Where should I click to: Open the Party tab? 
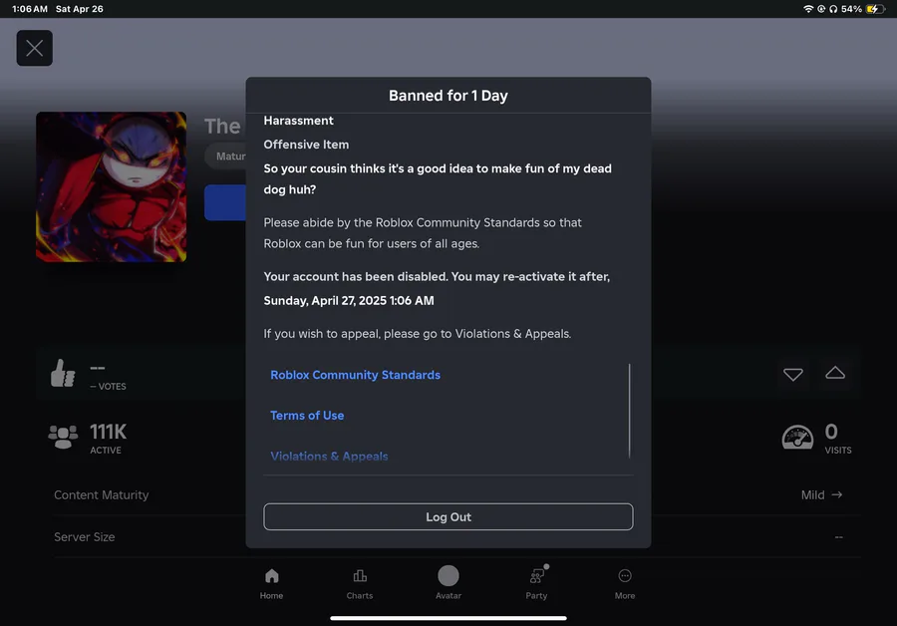(x=536, y=584)
